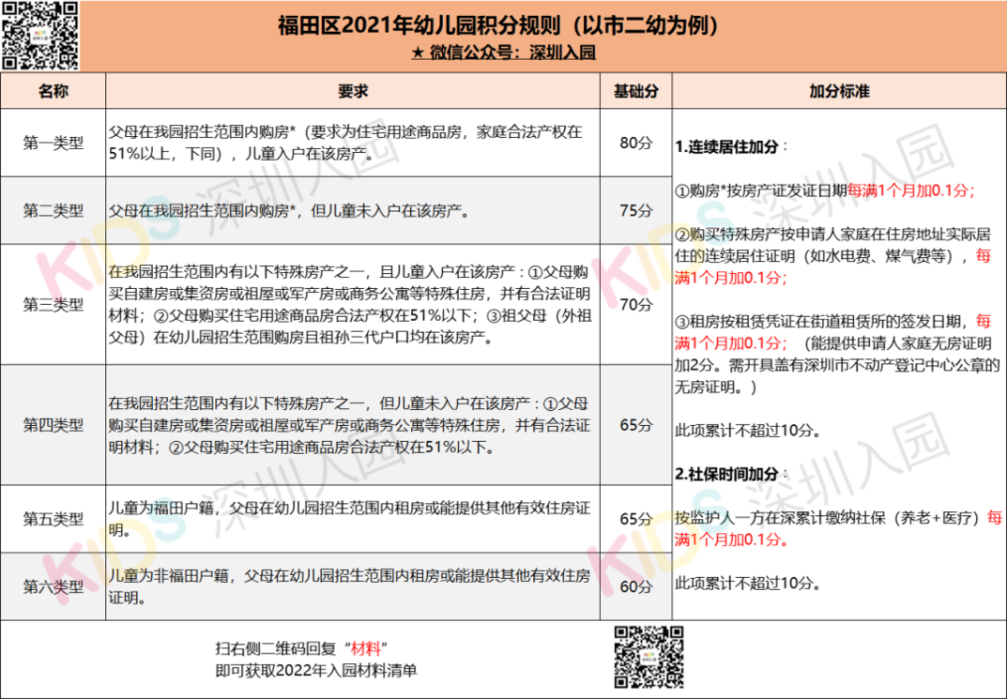The image size is (1007, 699).
Task: Select the 基础分 column header
Action: pos(635,91)
